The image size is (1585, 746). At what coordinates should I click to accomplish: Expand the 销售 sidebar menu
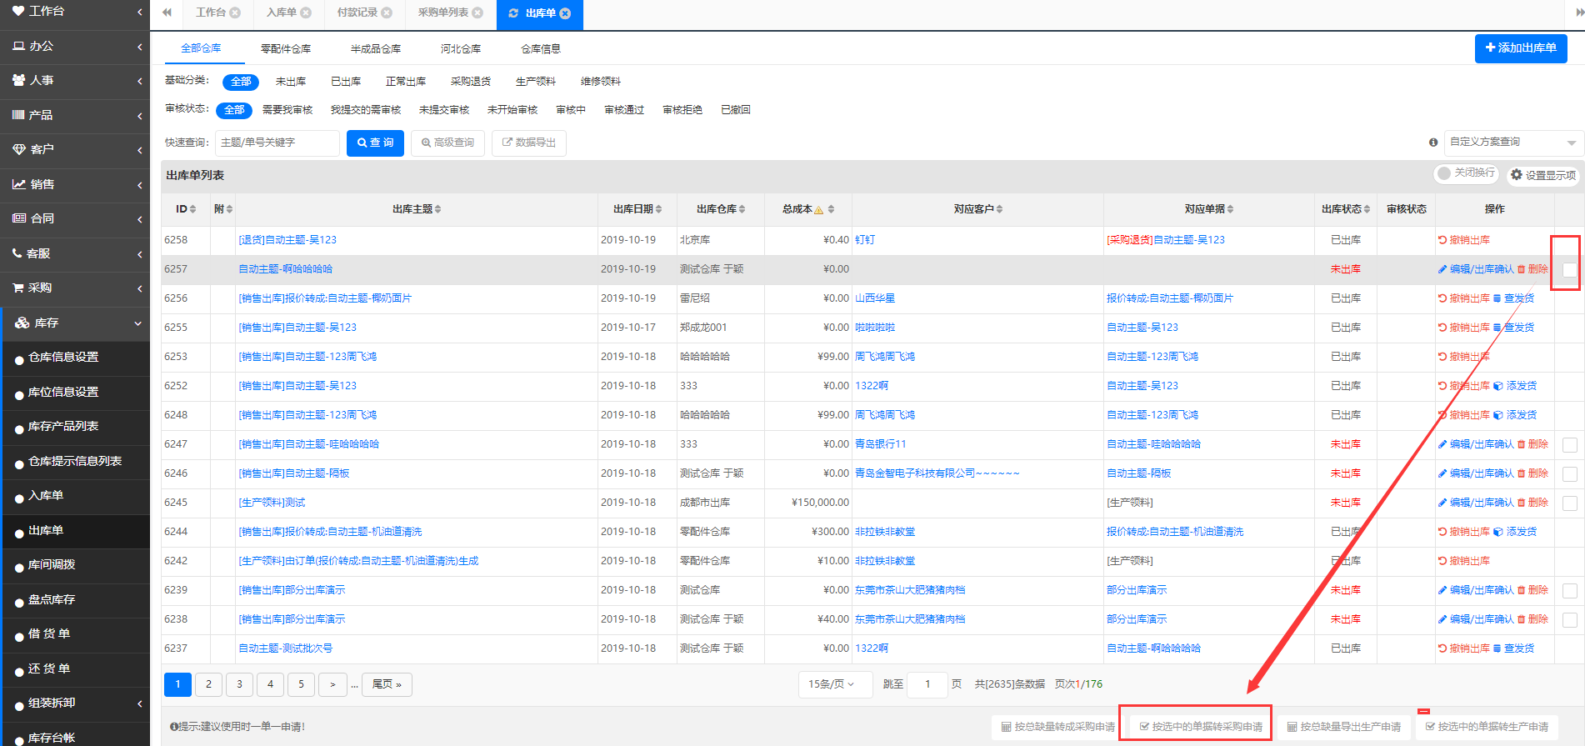point(75,184)
